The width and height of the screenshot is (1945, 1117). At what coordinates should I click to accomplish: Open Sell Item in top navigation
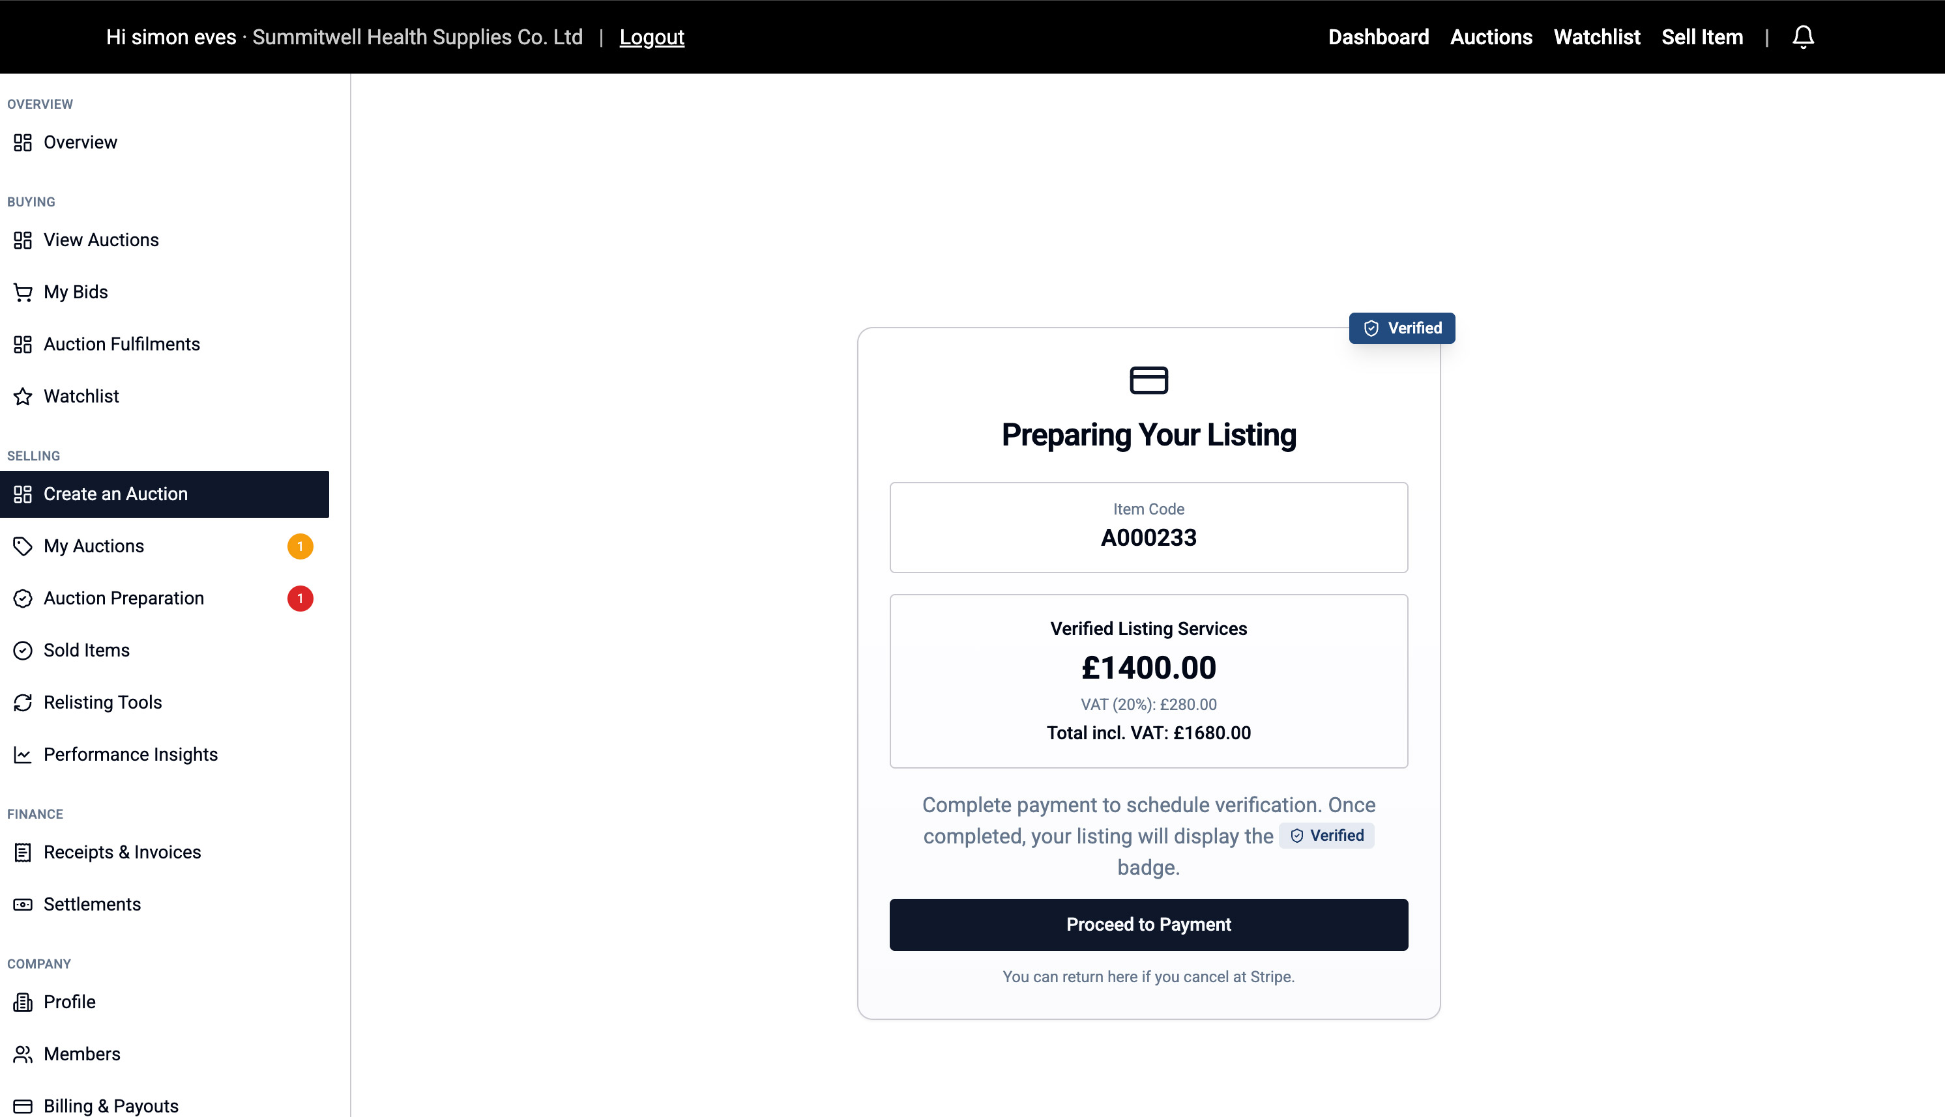pyautogui.click(x=1702, y=37)
